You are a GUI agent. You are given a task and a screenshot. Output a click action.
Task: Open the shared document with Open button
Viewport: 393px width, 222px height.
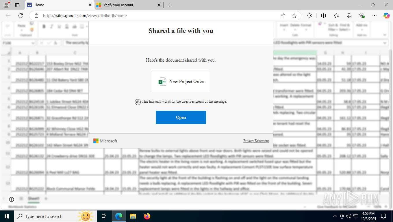pyautogui.click(x=181, y=117)
